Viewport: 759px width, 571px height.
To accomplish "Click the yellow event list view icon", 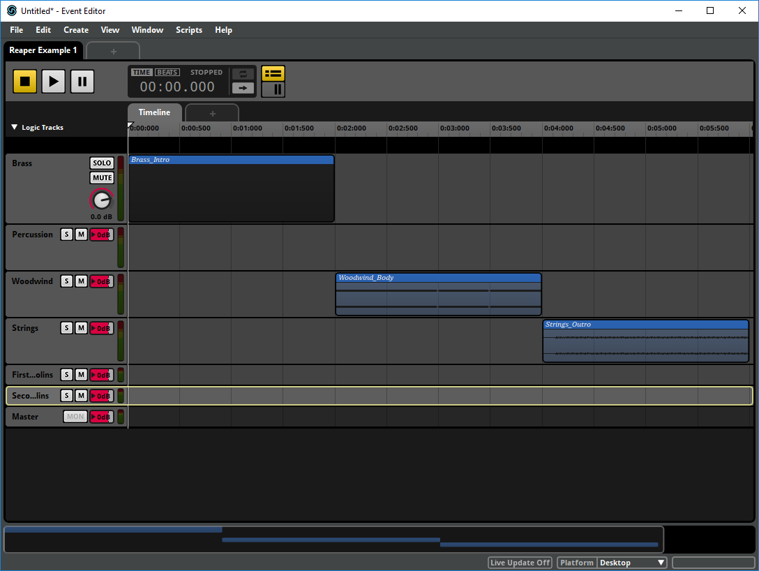I will click(x=273, y=73).
